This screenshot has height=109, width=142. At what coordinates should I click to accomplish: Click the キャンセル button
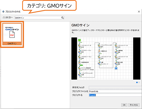(134, 105)
